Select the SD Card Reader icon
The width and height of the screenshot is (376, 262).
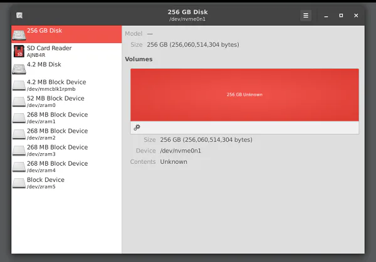coord(19,51)
